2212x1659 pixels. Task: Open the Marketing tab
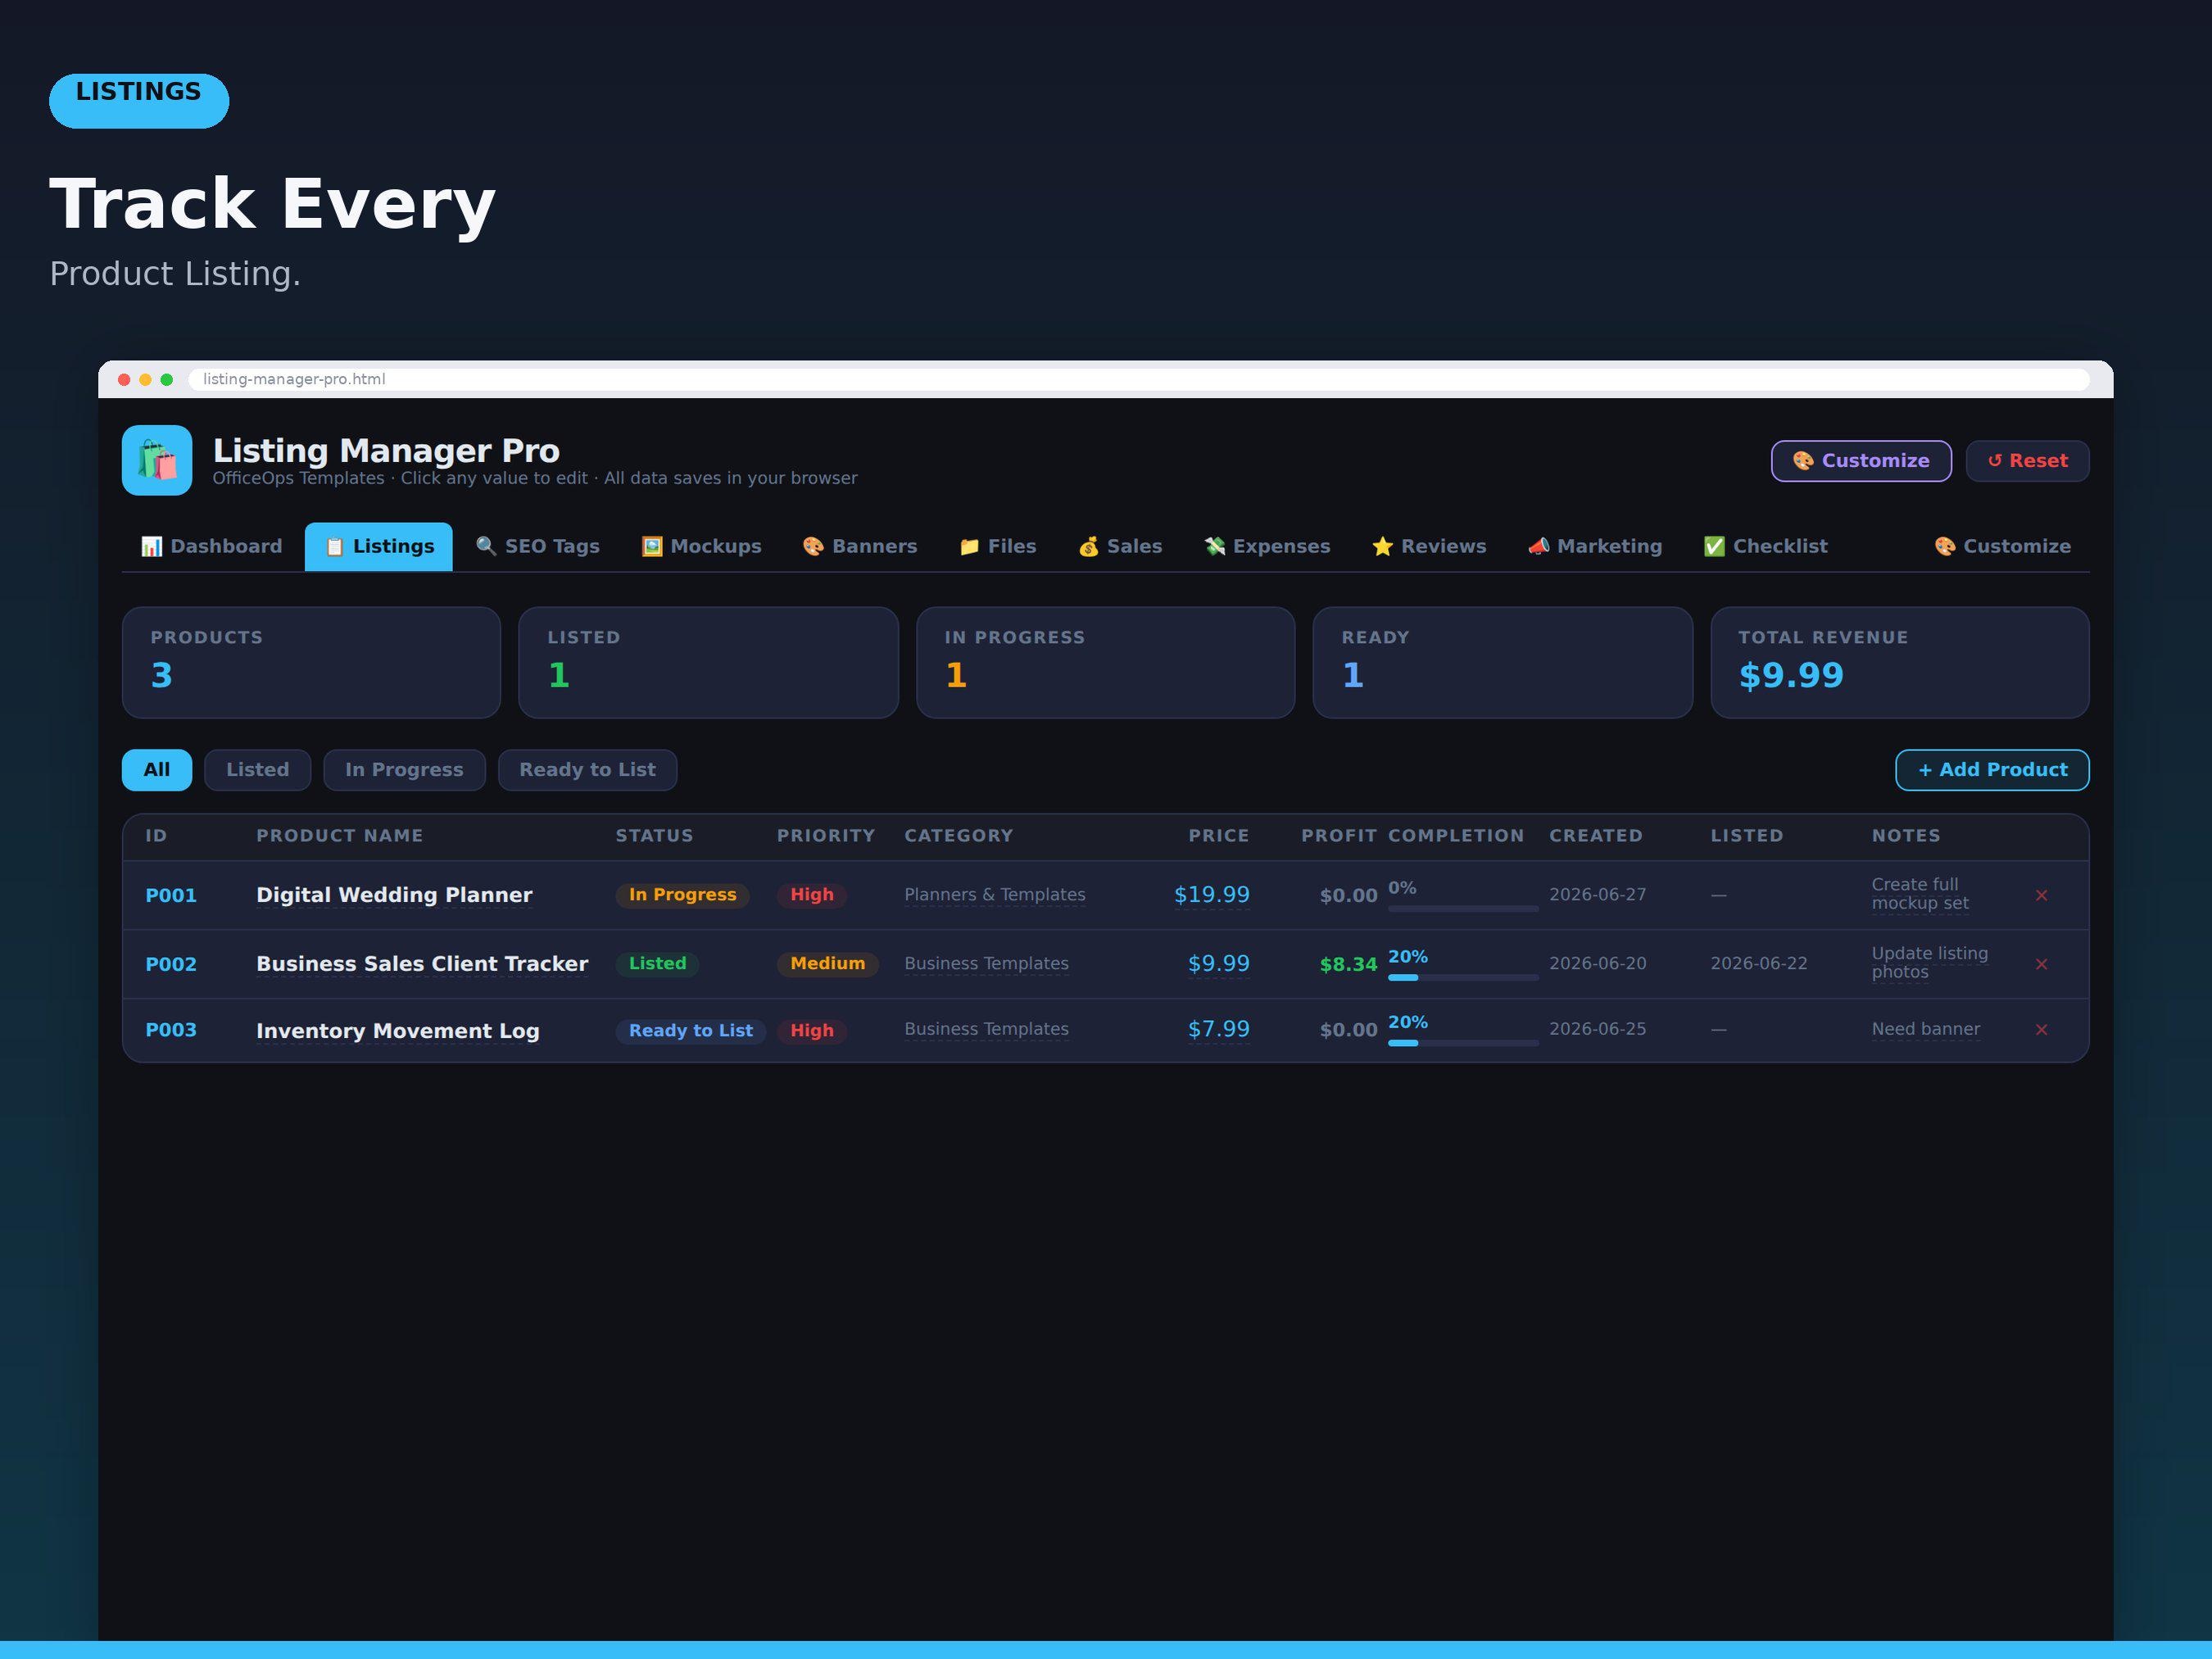coord(1595,546)
